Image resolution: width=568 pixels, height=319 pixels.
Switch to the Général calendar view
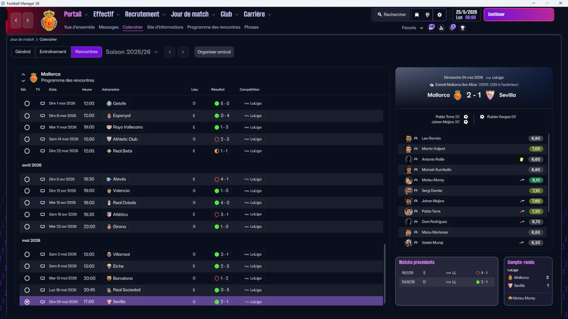coord(23,52)
